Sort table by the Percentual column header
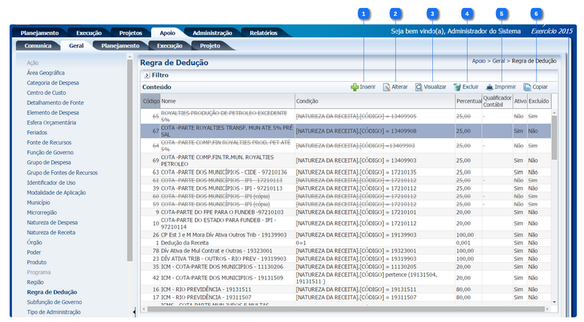This screenshot has height=322, width=584. pyautogui.click(x=468, y=100)
